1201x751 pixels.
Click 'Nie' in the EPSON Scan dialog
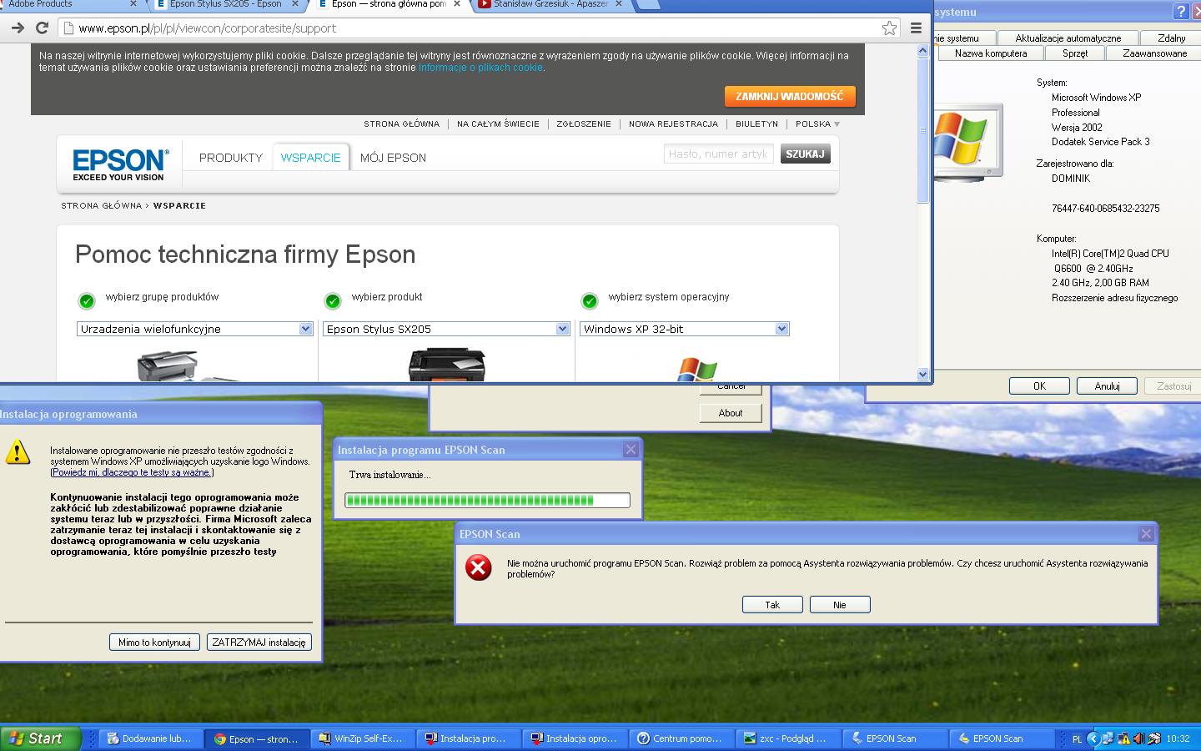point(840,605)
